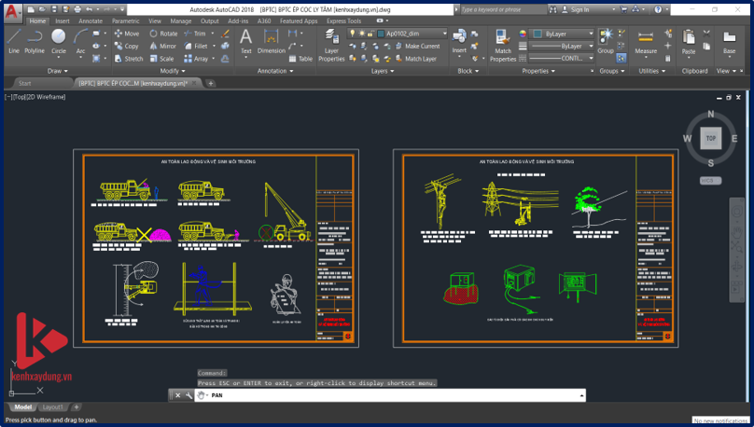Expand the Draw panel
The image size is (754, 427).
[58, 71]
